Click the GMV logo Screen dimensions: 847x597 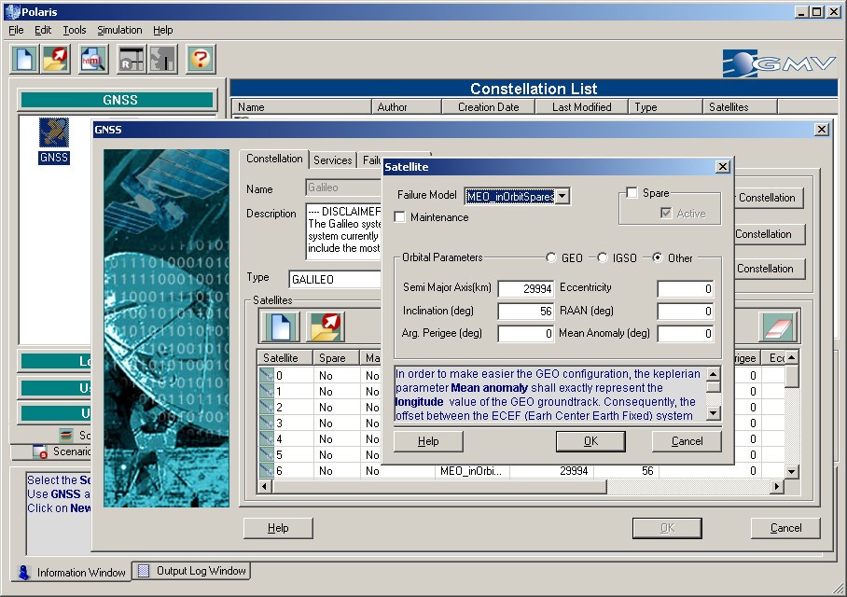779,63
